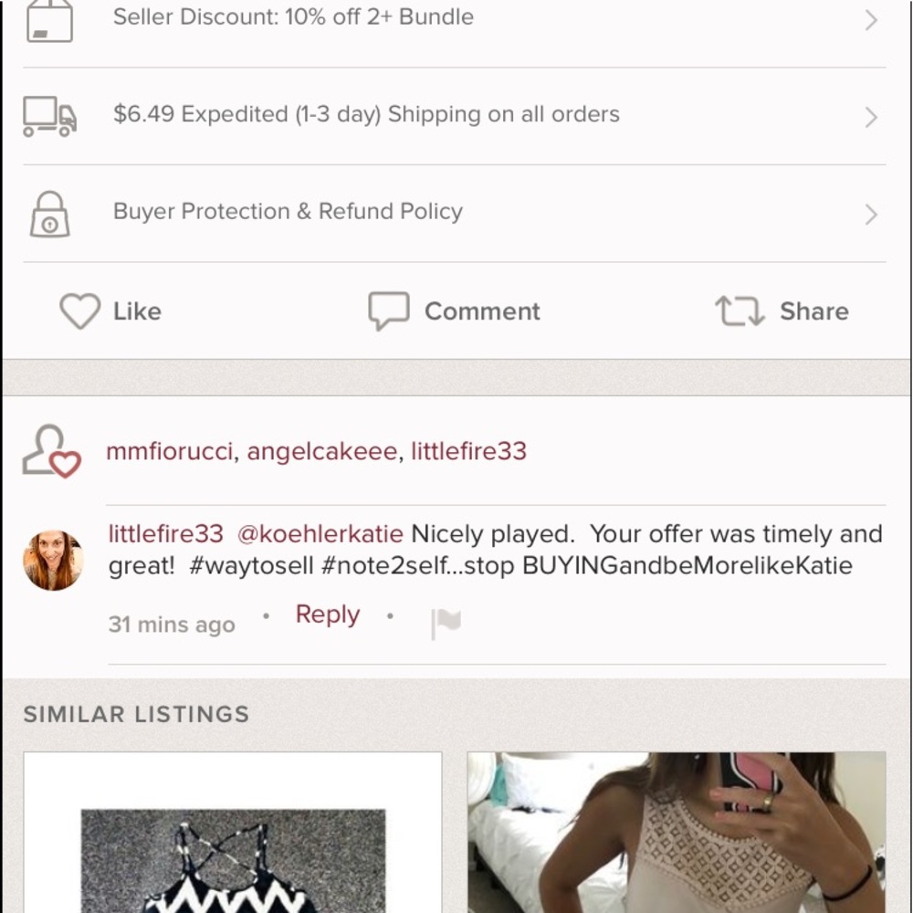The image size is (913, 913).
Task: Click the shipping truck icon
Action: pos(49,116)
